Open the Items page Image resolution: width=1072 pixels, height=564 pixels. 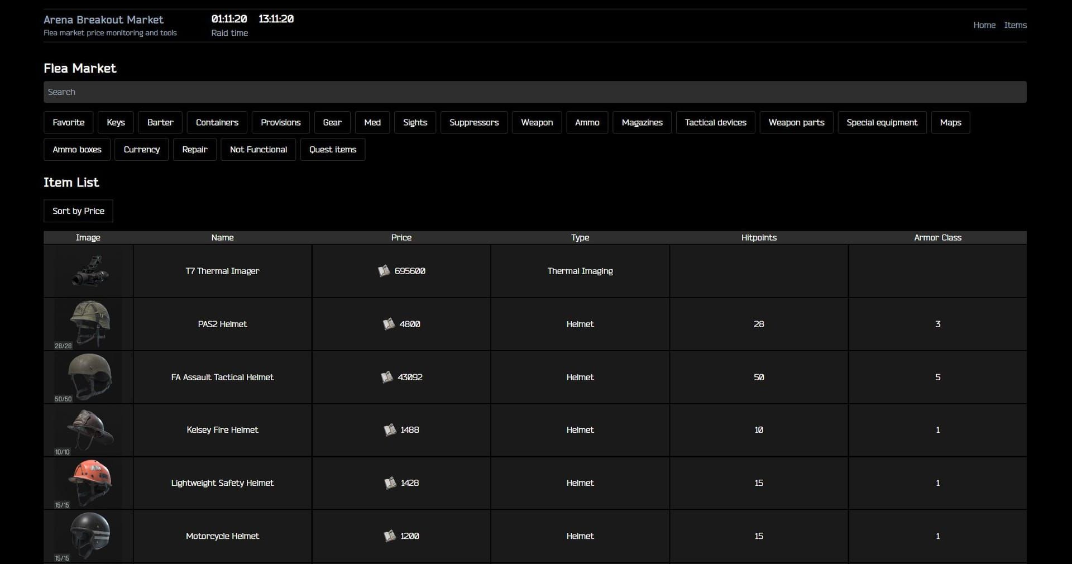click(x=1016, y=25)
